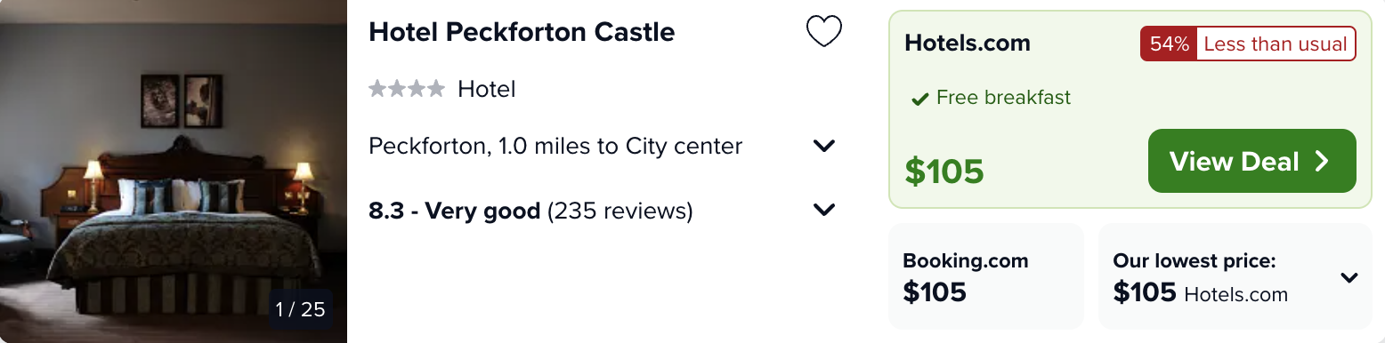1385x343 pixels.
Task: Click the 54% Less than usual badge
Action: pyautogui.click(x=1248, y=44)
